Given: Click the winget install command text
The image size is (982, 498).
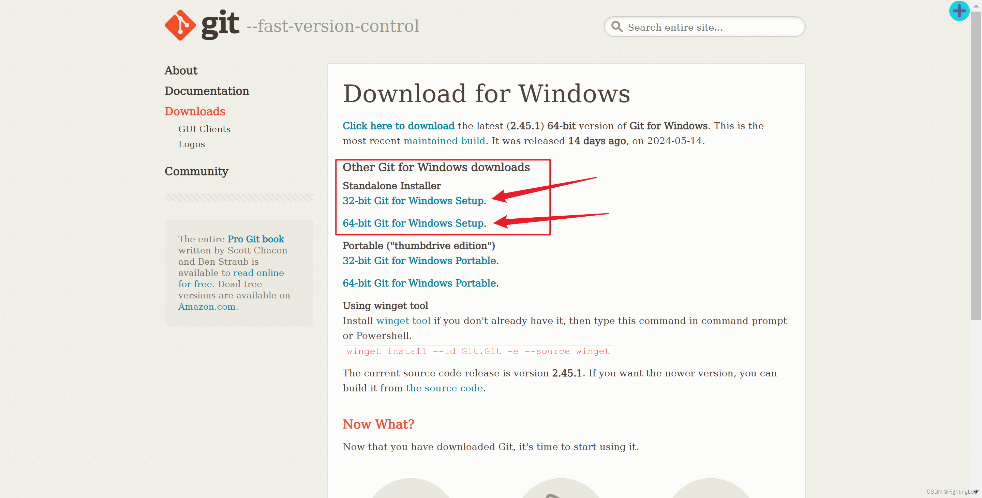Looking at the screenshot, I should (478, 351).
